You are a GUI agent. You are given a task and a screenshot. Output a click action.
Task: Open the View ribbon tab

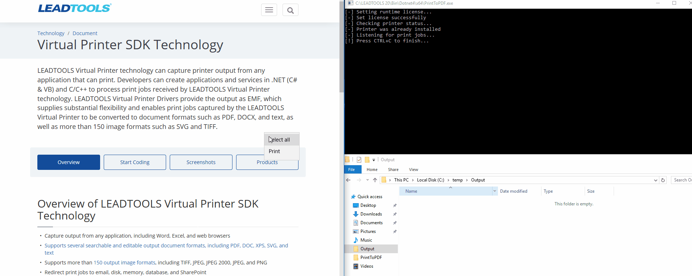(x=413, y=170)
